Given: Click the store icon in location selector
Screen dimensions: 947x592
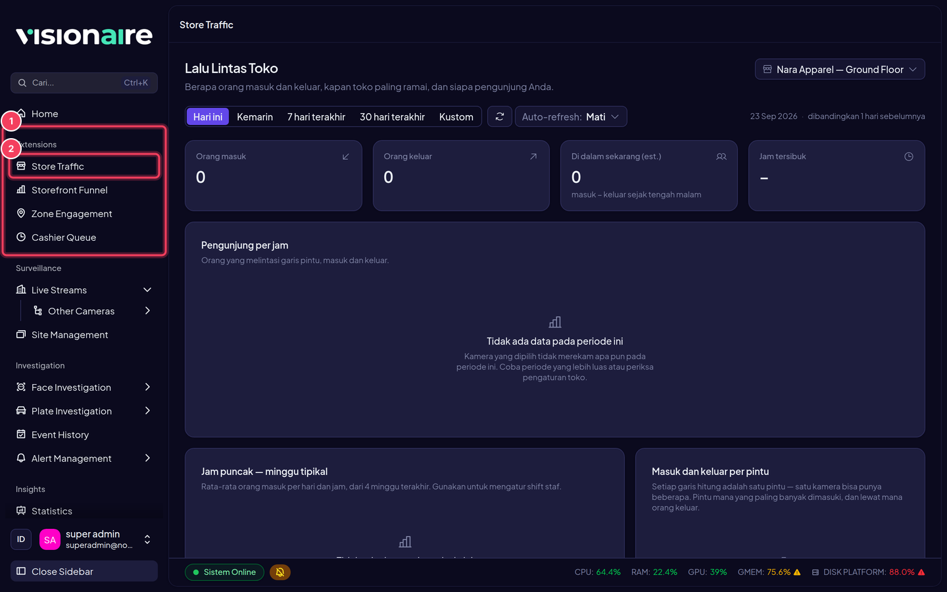Looking at the screenshot, I should (767, 69).
